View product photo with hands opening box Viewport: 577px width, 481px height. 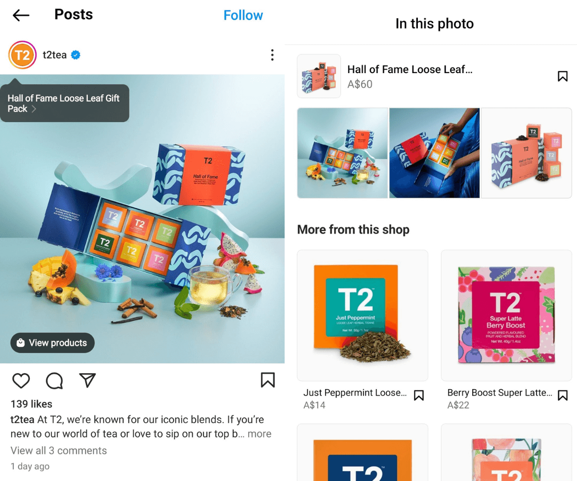(434, 153)
